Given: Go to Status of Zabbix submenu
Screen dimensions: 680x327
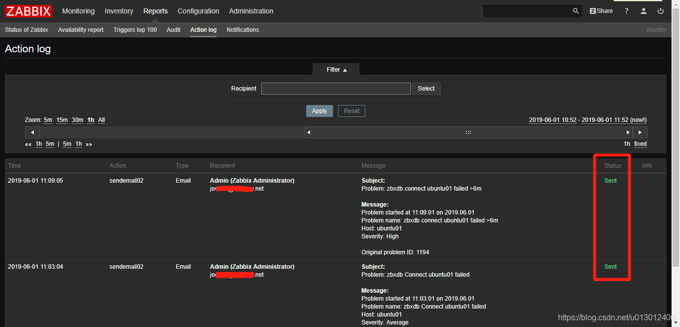Looking at the screenshot, I should 26,30.
